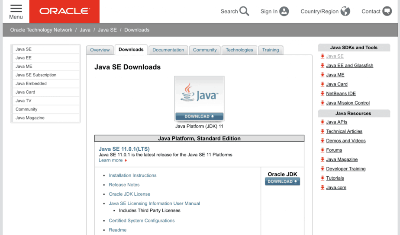Click the download arrow icon beside Java Mission Control

(x=323, y=103)
